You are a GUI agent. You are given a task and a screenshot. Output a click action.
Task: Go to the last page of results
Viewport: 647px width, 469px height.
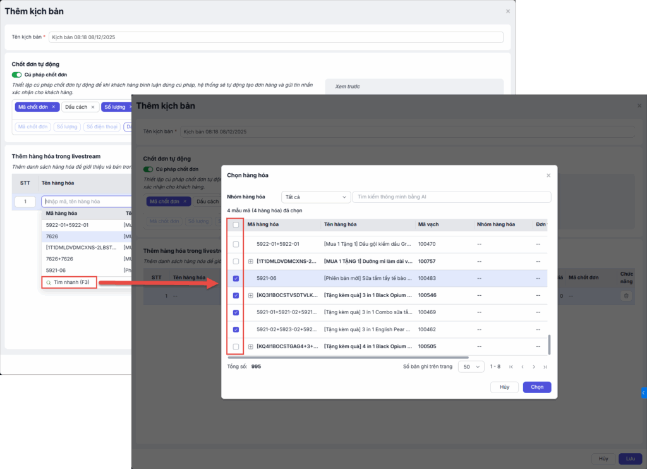click(545, 367)
